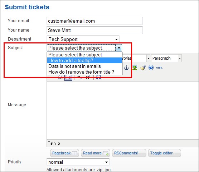Click the Pagebreak button

[x=64, y=153]
